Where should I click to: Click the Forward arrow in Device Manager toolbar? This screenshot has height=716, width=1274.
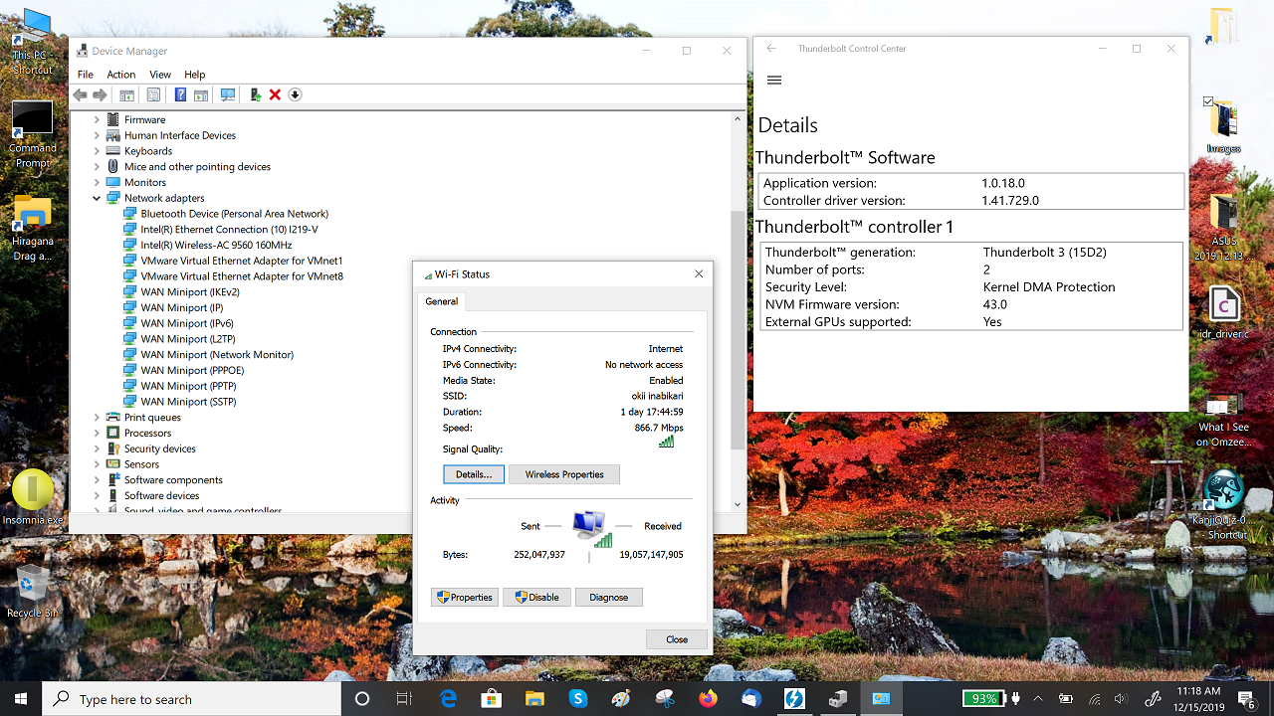coord(100,94)
